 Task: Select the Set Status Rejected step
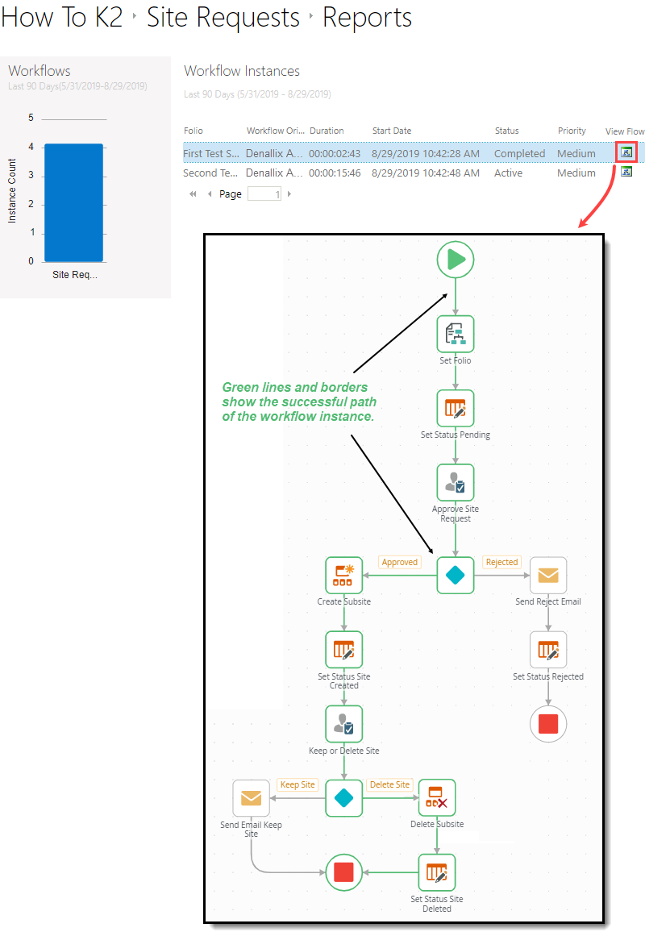point(548,649)
